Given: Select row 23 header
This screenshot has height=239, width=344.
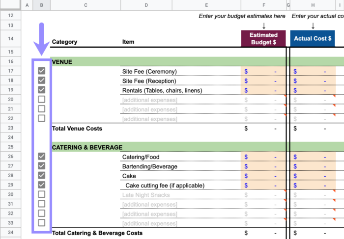Looking at the screenshot, I should click(x=10, y=128).
